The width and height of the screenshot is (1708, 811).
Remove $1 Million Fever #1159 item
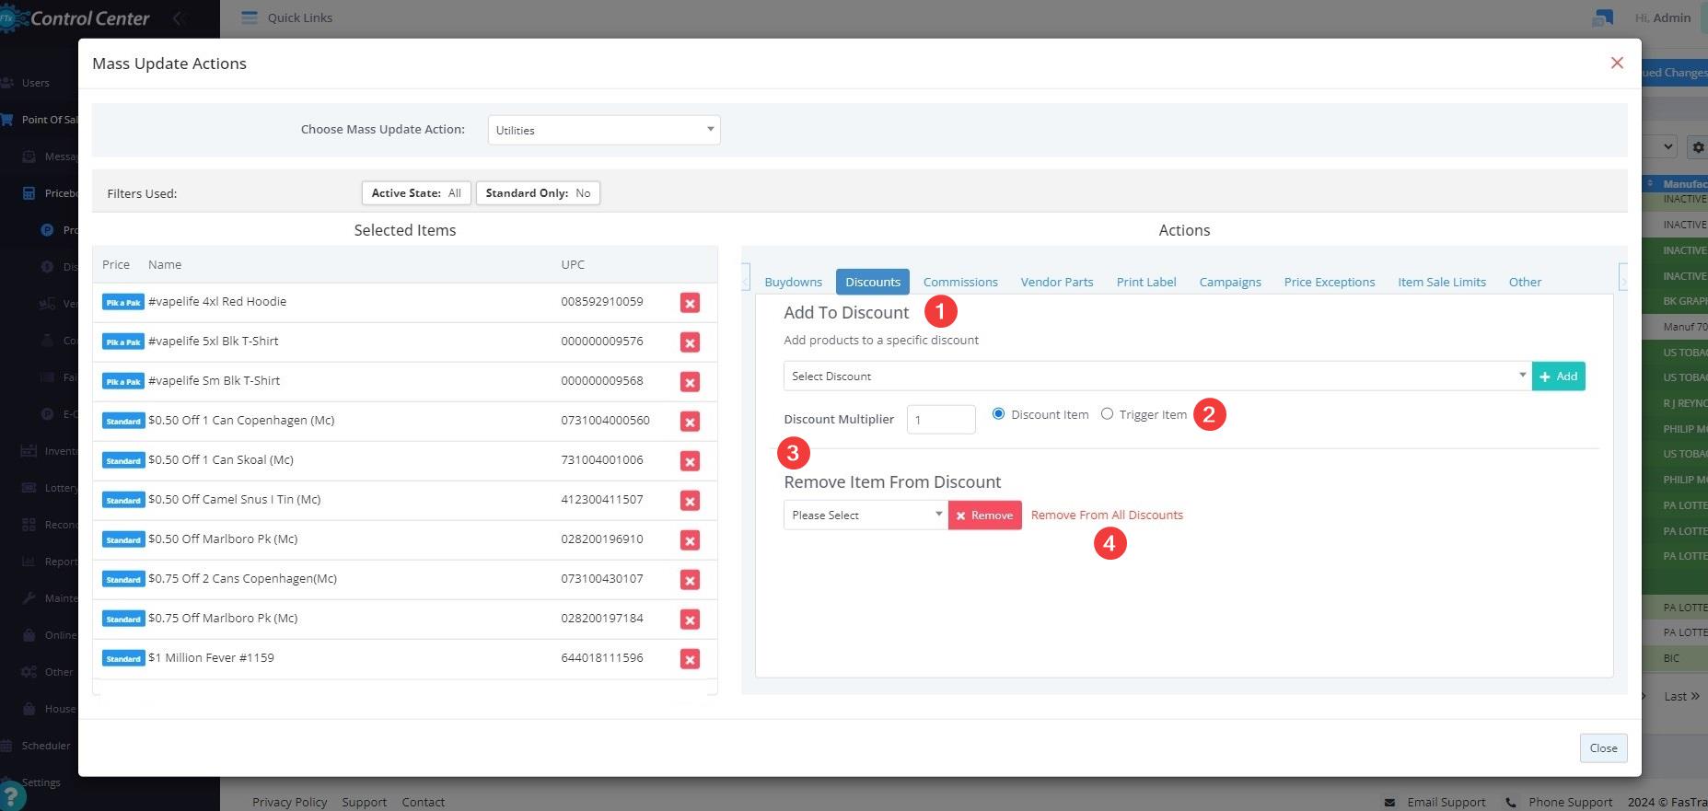pos(690,659)
